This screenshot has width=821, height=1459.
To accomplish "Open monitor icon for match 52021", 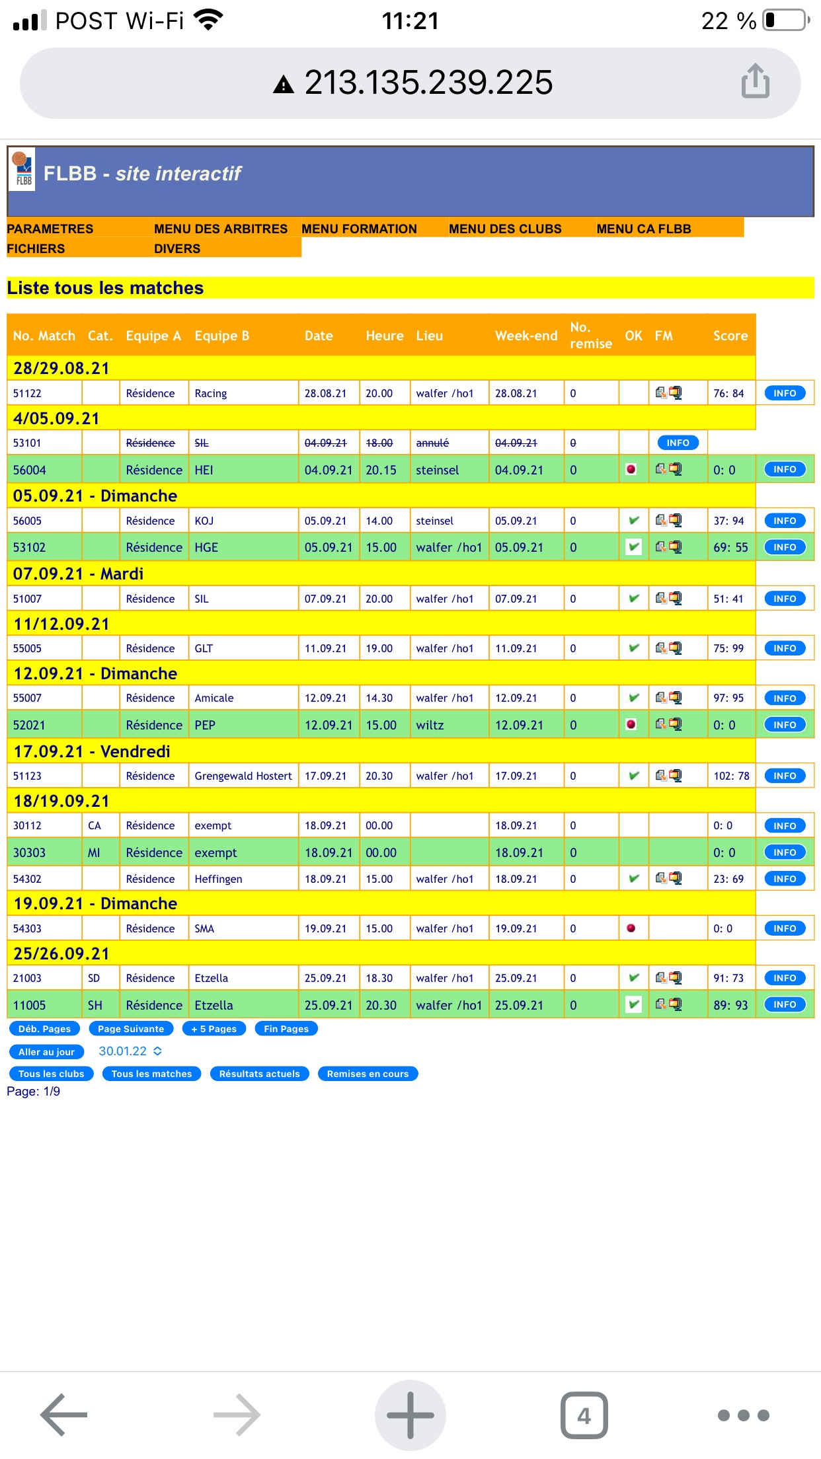I will pyautogui.click(x=675, y=724).
